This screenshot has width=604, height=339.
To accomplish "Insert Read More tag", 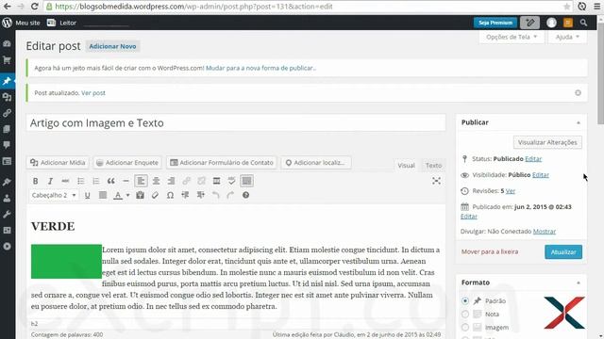I will point(216,181).
